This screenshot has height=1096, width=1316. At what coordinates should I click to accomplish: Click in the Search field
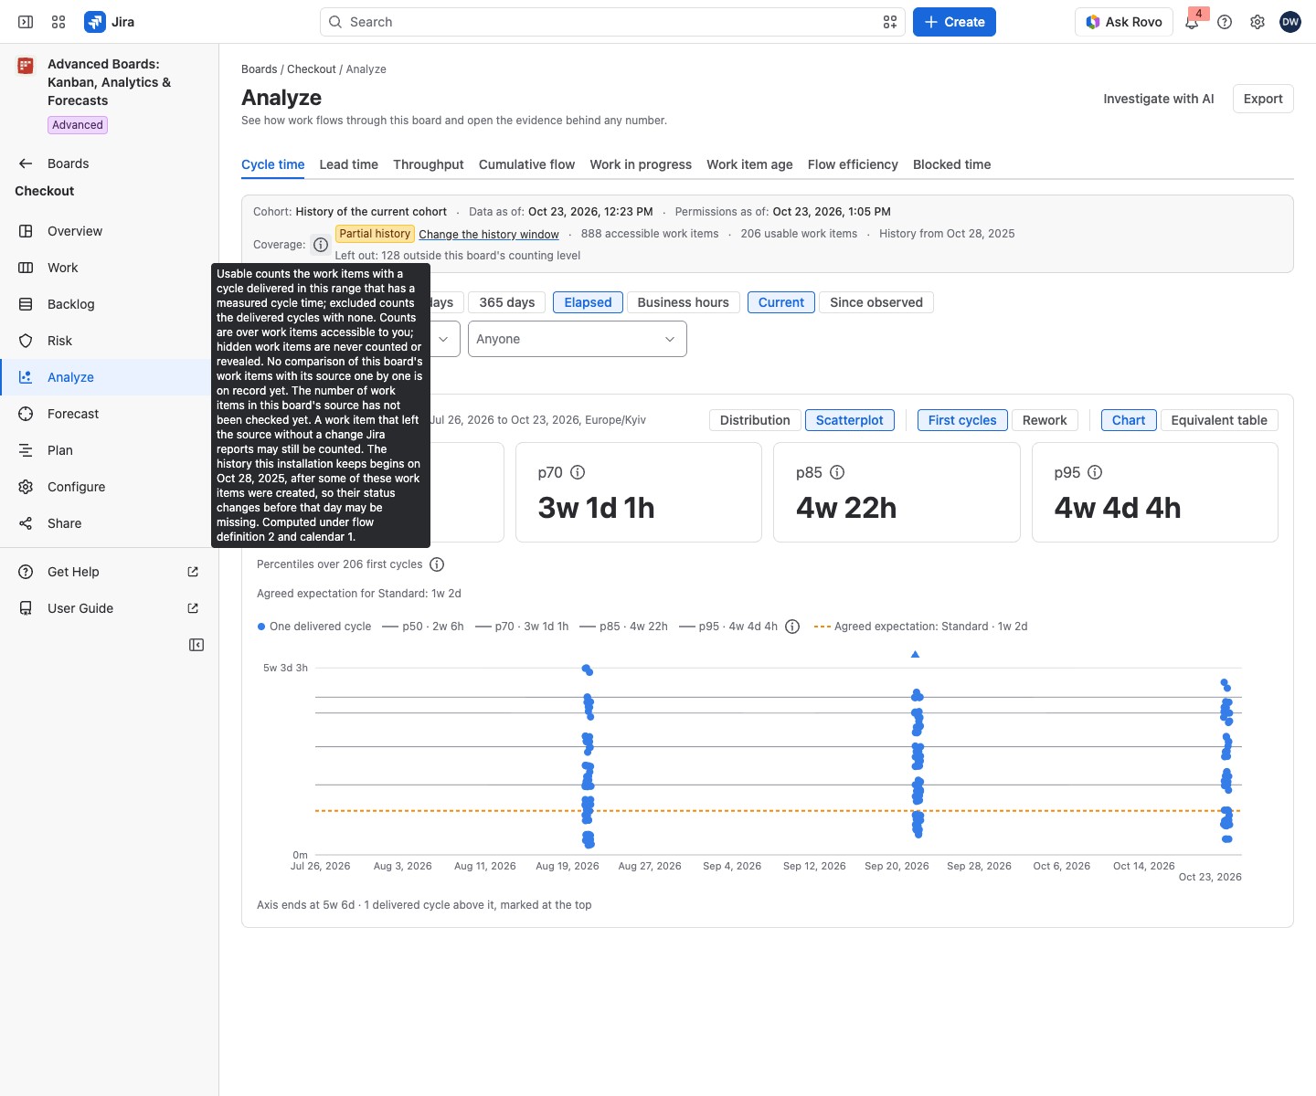612,22
